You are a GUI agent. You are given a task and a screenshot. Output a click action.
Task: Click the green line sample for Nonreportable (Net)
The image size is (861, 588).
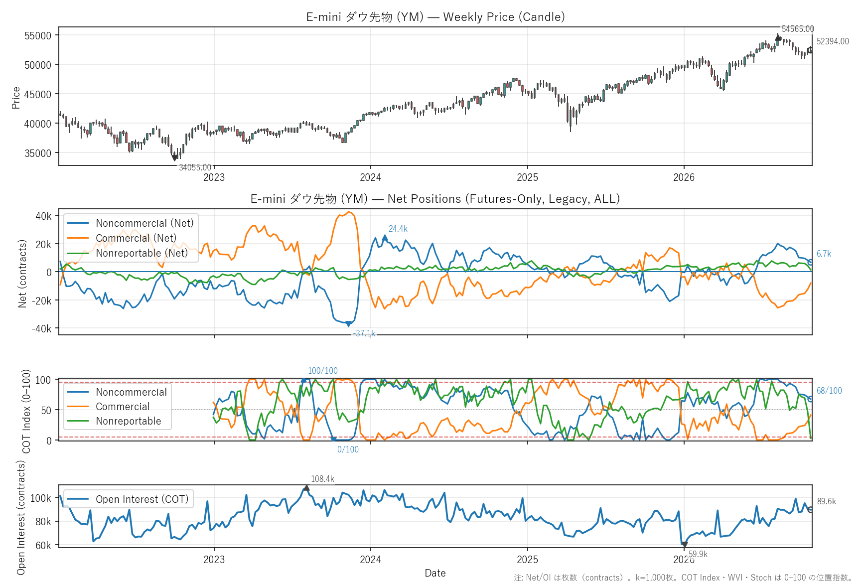(78, 253)
